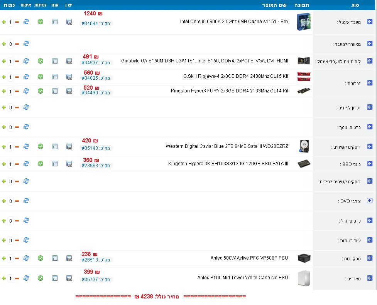Increase quantity in video cards row
This screenshot has width=377, height=305.
tap(3, 127)
